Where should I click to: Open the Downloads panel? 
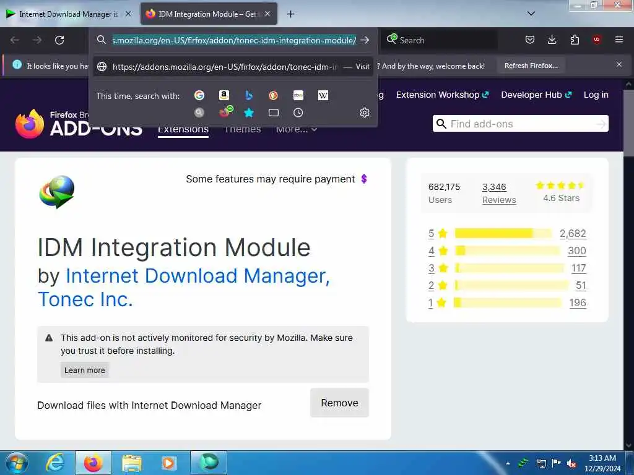[x=552, y=40]
